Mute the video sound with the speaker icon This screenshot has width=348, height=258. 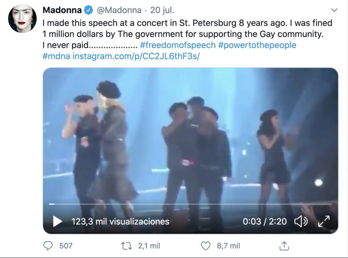point(301,221)
